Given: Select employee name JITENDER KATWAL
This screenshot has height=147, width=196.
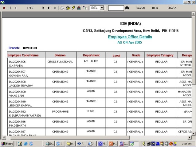Looking at the screenshot, I should tap(21, 106).
